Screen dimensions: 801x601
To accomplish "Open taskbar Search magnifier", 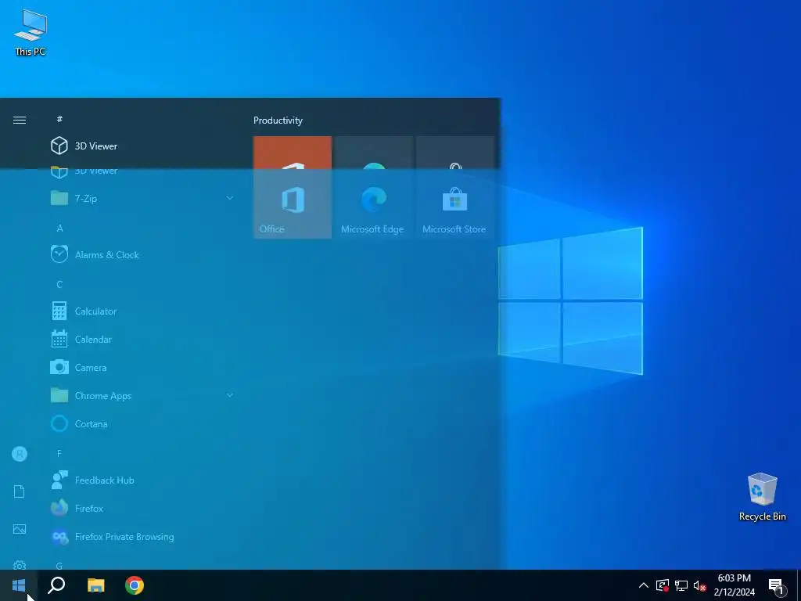I will coord(56,585).
